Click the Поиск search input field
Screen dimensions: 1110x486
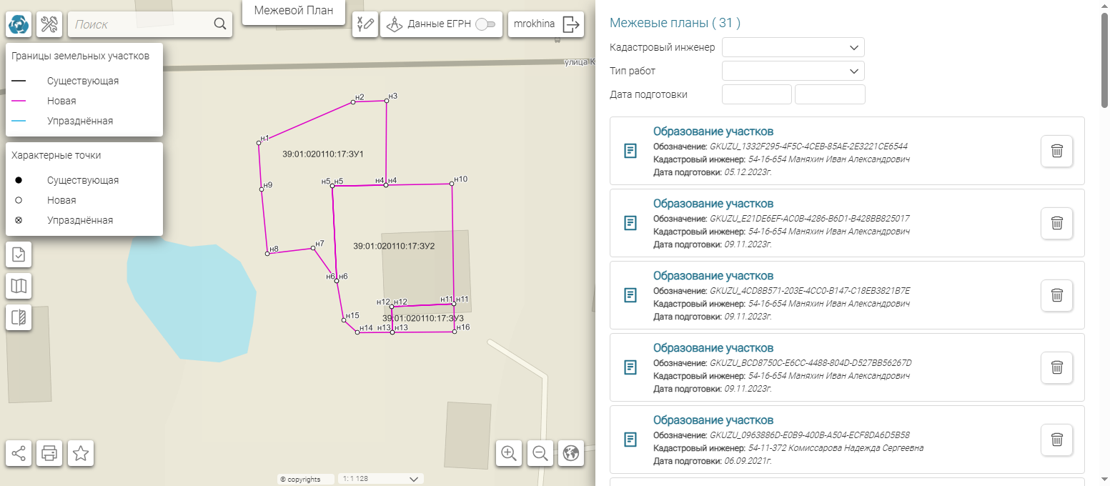[x=139, y=24]
